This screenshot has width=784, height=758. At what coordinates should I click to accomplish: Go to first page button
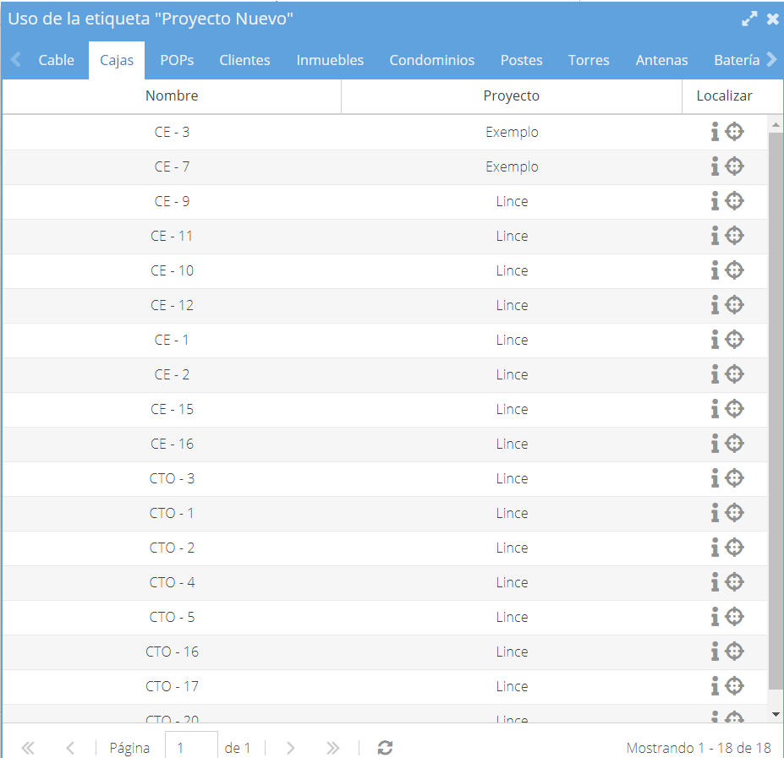pos(28,748)
